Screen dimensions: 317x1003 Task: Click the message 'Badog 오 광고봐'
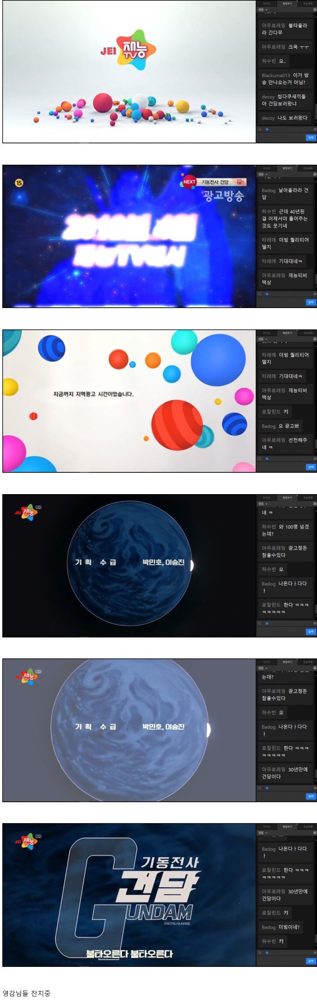tap(280, 426)
